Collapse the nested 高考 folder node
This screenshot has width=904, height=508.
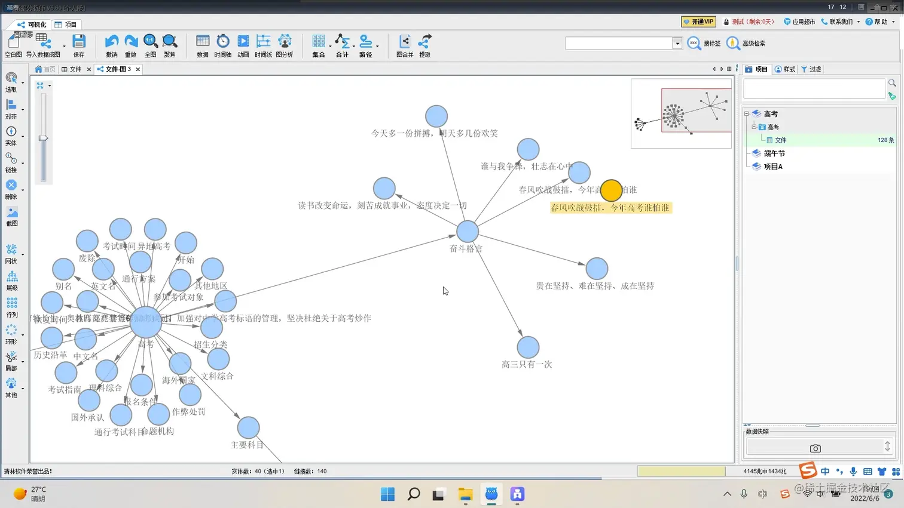tap(754, 127)
